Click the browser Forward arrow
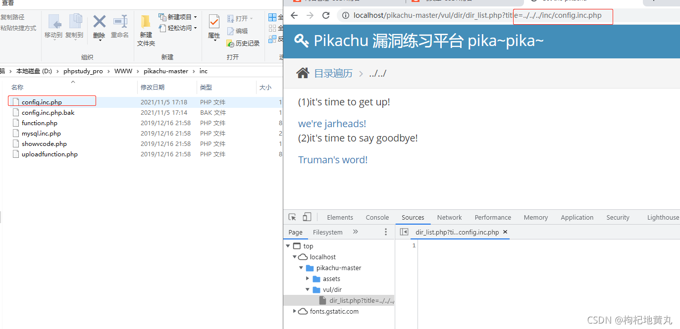The image size is (680, 329). [x=310, y=15]
